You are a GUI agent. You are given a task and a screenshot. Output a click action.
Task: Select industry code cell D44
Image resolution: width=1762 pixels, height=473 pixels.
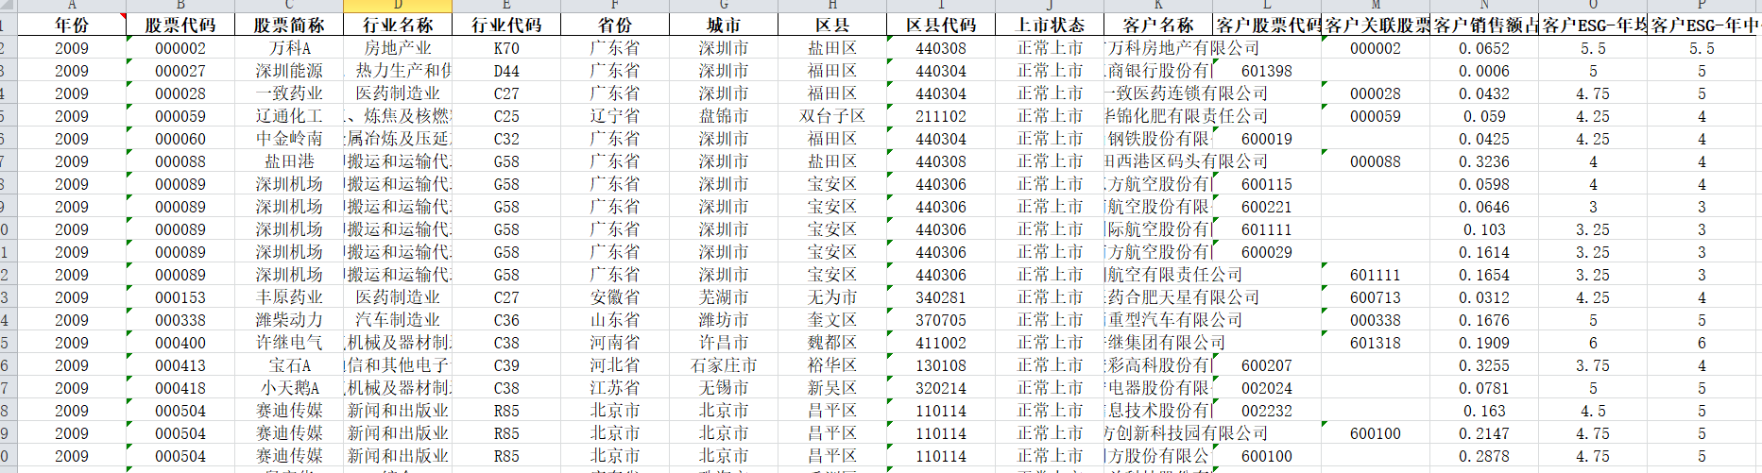pos(506,71)
